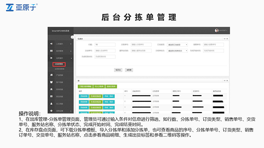Select the 员工档案 menu item
264x148 pixels.
click(60, 104)
